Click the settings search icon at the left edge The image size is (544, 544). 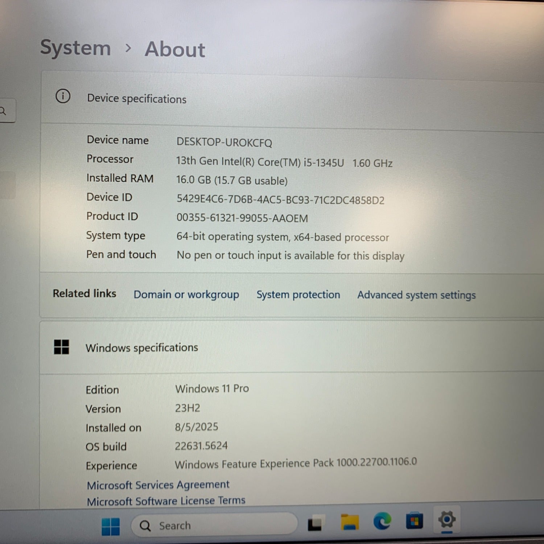point(3,111)
